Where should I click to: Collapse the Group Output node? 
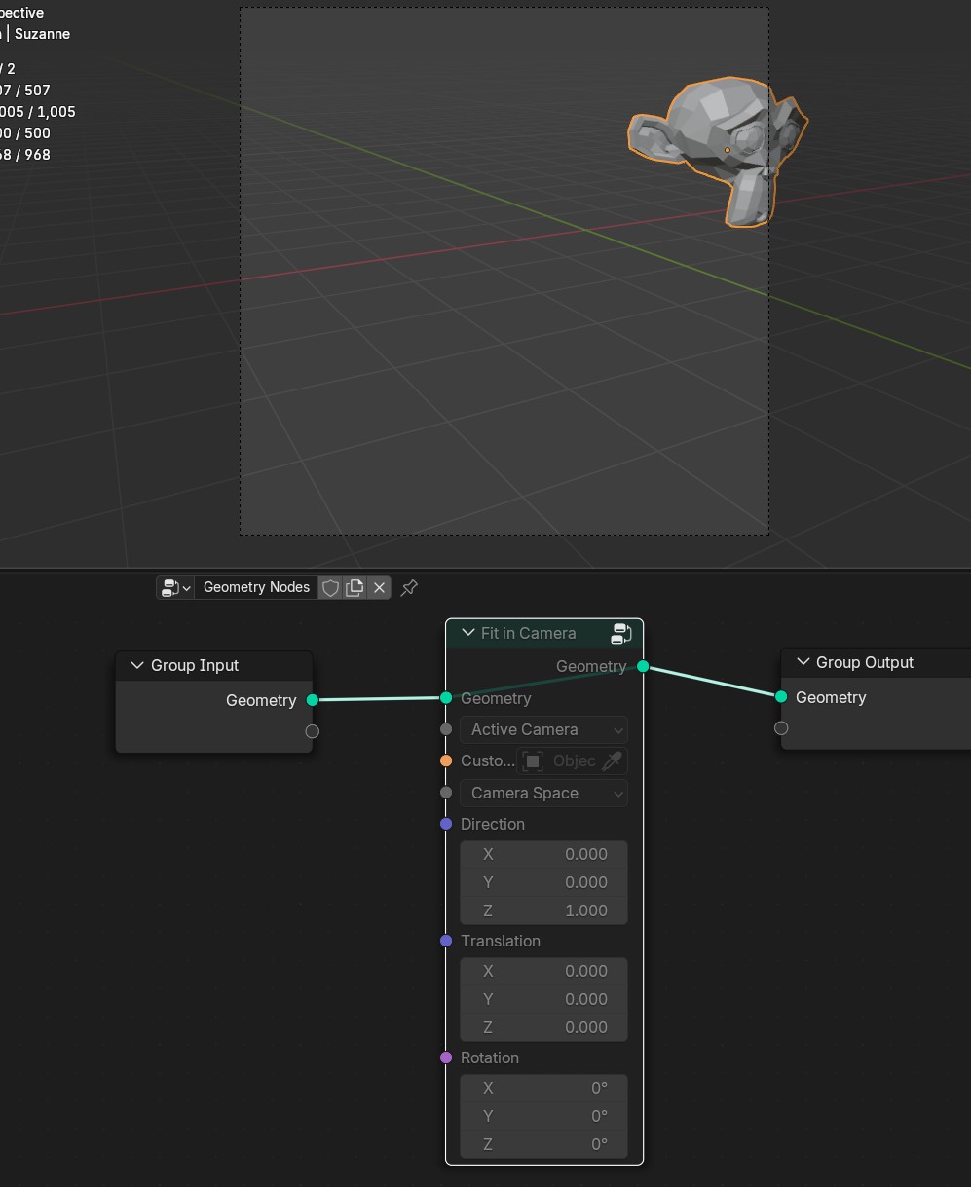coord(803,662)
